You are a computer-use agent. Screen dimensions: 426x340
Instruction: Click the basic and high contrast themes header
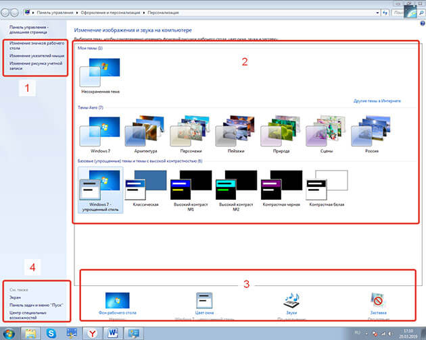click(140, 161)
